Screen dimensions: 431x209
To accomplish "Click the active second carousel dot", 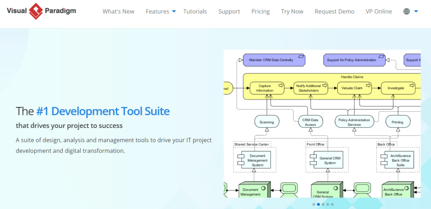I will click(x=318, y=204).
